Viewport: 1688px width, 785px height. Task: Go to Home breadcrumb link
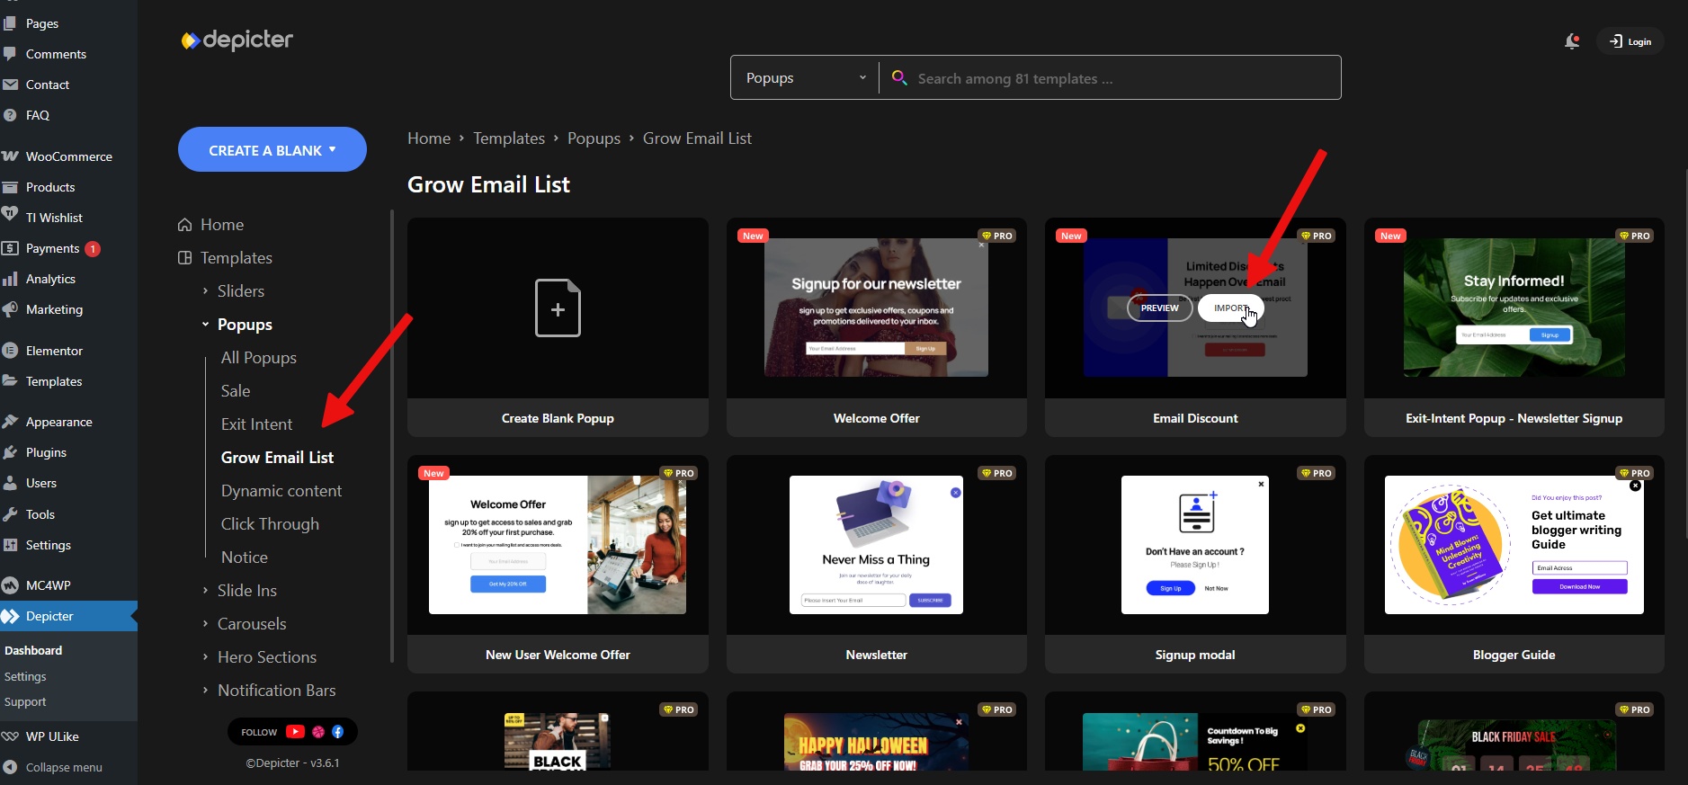pyautogui.click(x=429, y=138)
